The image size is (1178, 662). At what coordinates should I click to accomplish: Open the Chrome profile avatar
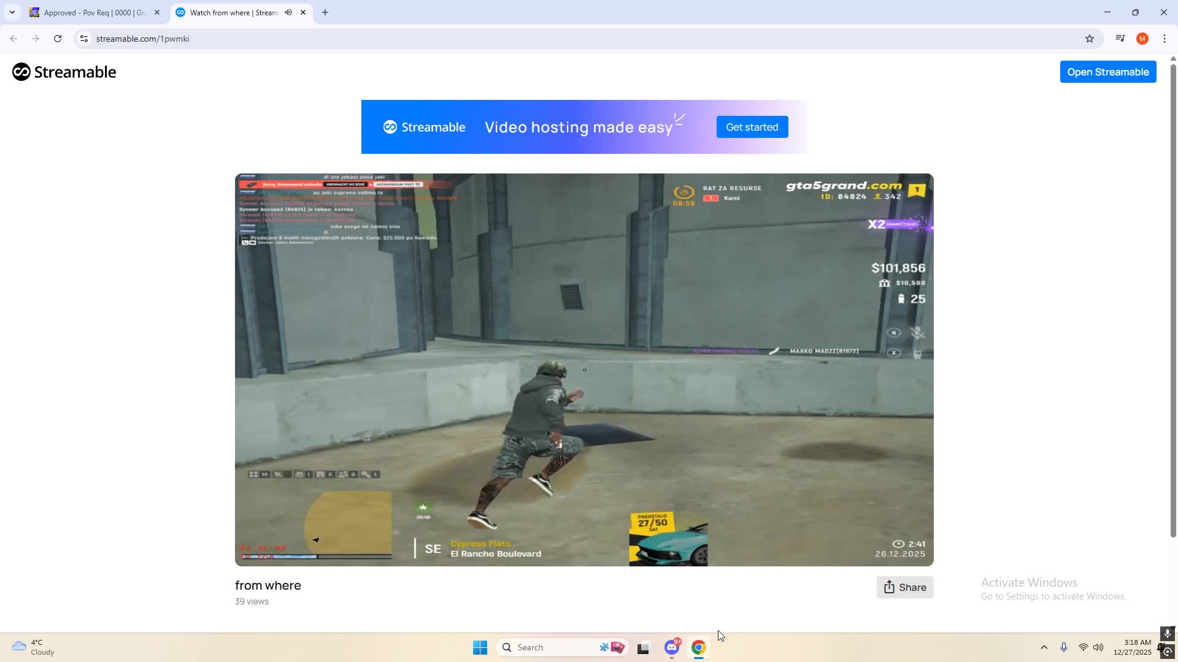pos(1142,38)
